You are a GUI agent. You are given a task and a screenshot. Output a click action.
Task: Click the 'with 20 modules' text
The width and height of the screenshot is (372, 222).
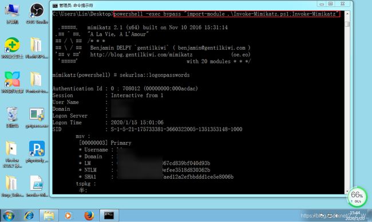[208, 62]
